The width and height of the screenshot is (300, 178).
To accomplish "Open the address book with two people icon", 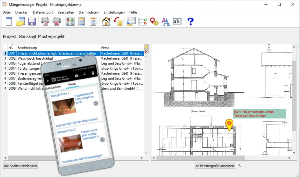I will [70, 21].
